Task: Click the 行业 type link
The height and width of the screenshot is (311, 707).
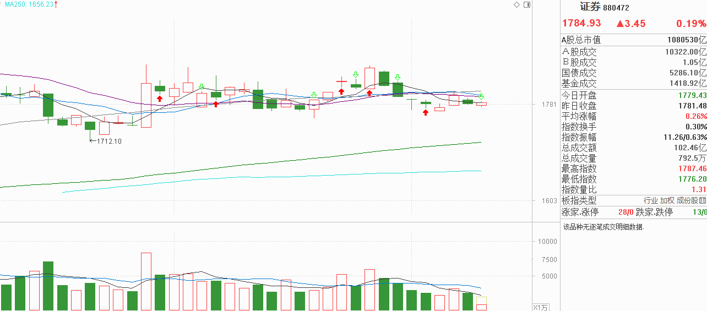Action: 651,201
